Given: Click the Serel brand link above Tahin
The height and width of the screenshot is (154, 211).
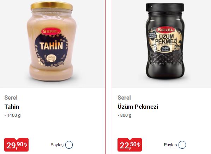Looking at the screenshot, I should (11, 98).
